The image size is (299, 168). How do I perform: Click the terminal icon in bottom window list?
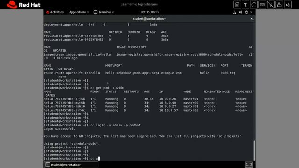pos(48,165)
